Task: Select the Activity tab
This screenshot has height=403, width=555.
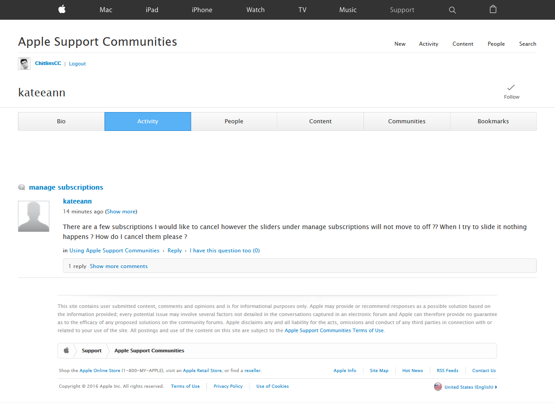Action: [x=148, y=121]
